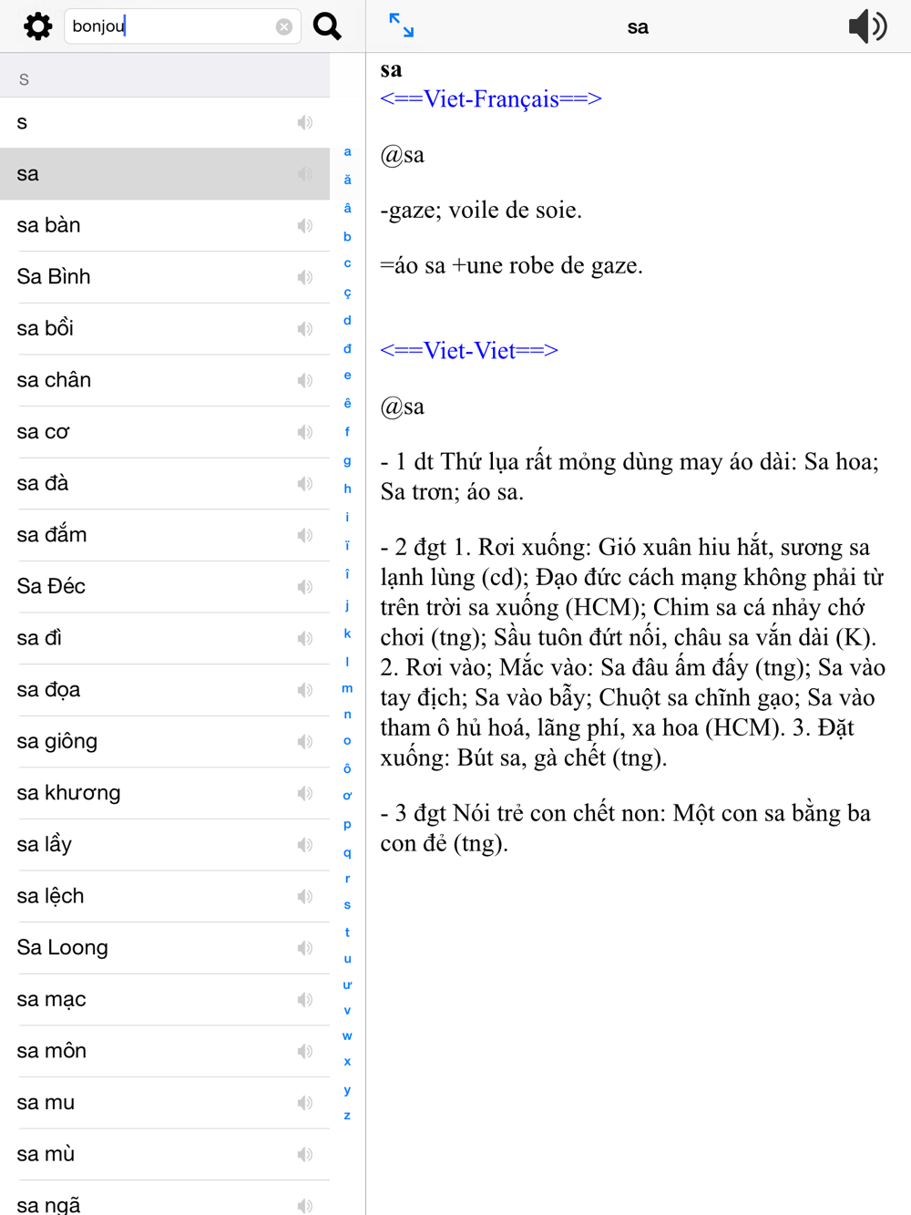The width and height of the screenshot is (911, 1215).
Task: Play audio for 'sa cơ'
Action: [x=305, y=432]
